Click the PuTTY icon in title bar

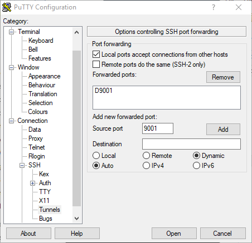coord(7,7)
